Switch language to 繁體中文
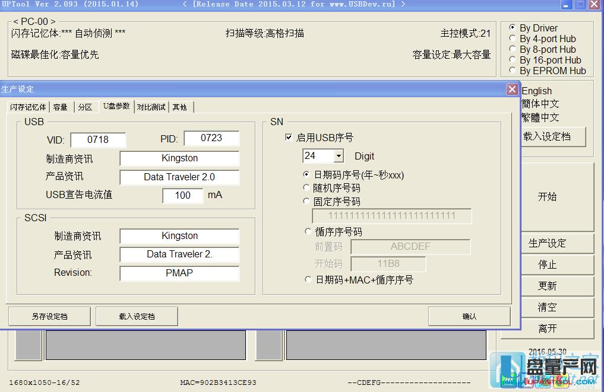This screenshot has height=392, width=604. [539, 117]
